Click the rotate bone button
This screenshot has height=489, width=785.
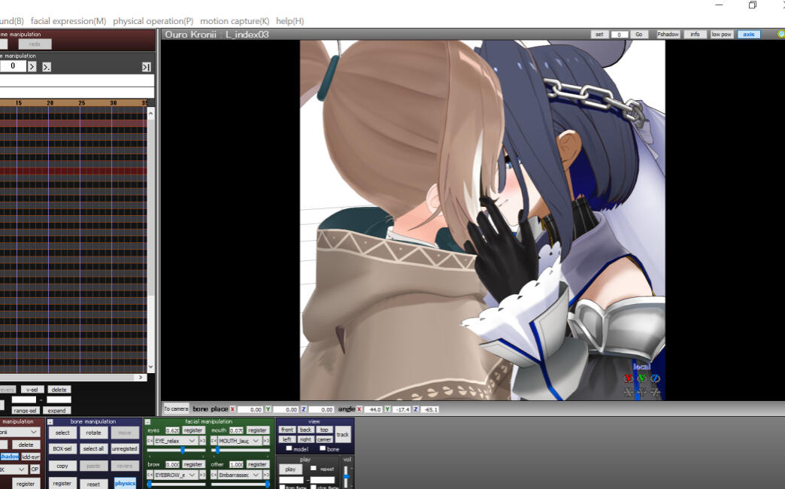[93, 433]
